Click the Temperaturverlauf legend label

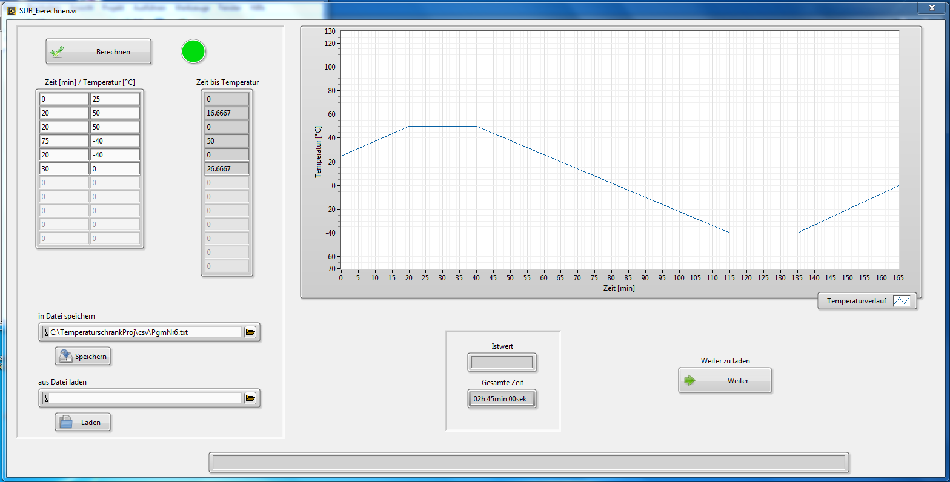tap(856, 301)
